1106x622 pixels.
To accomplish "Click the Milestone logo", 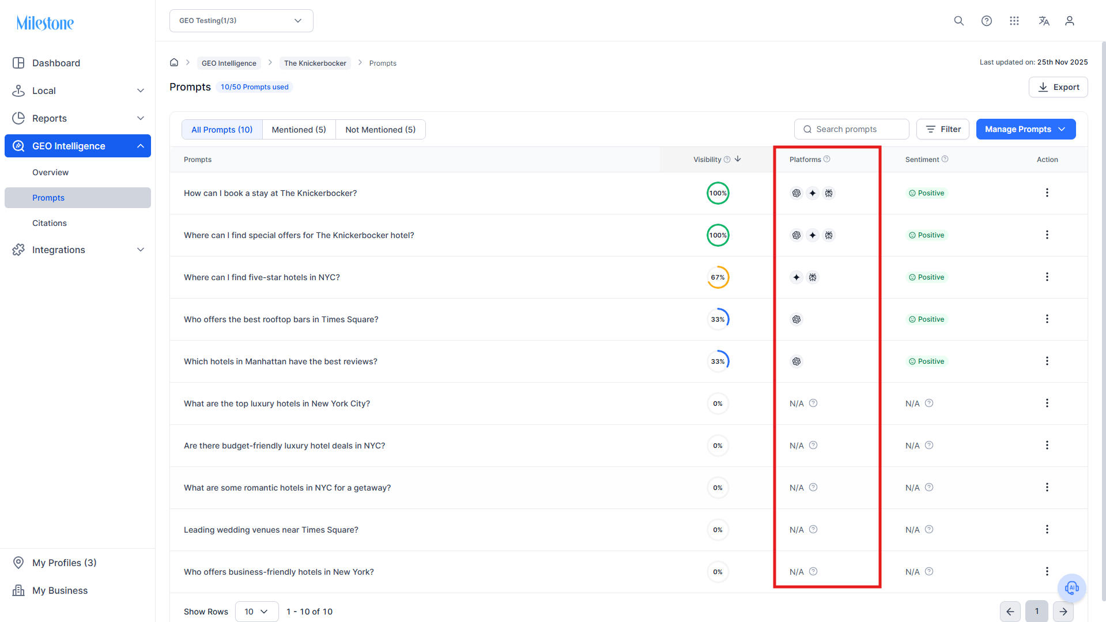I will (45, 23).
